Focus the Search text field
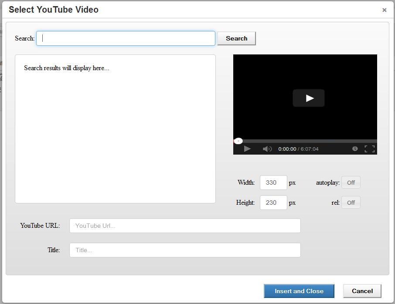395x304 pixels. click(126, 38)
